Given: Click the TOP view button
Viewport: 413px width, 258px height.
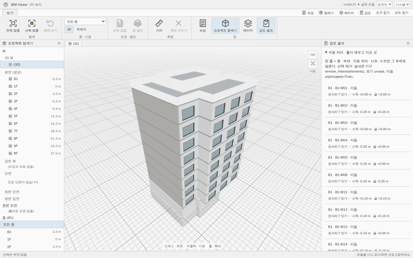Looking at the screenshot, I should 313,55.
